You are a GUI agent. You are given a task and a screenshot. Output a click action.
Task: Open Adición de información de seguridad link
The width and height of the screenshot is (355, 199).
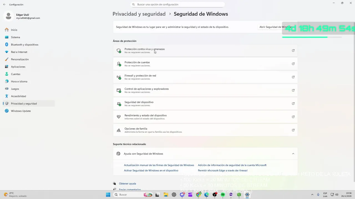coord(232,165)
